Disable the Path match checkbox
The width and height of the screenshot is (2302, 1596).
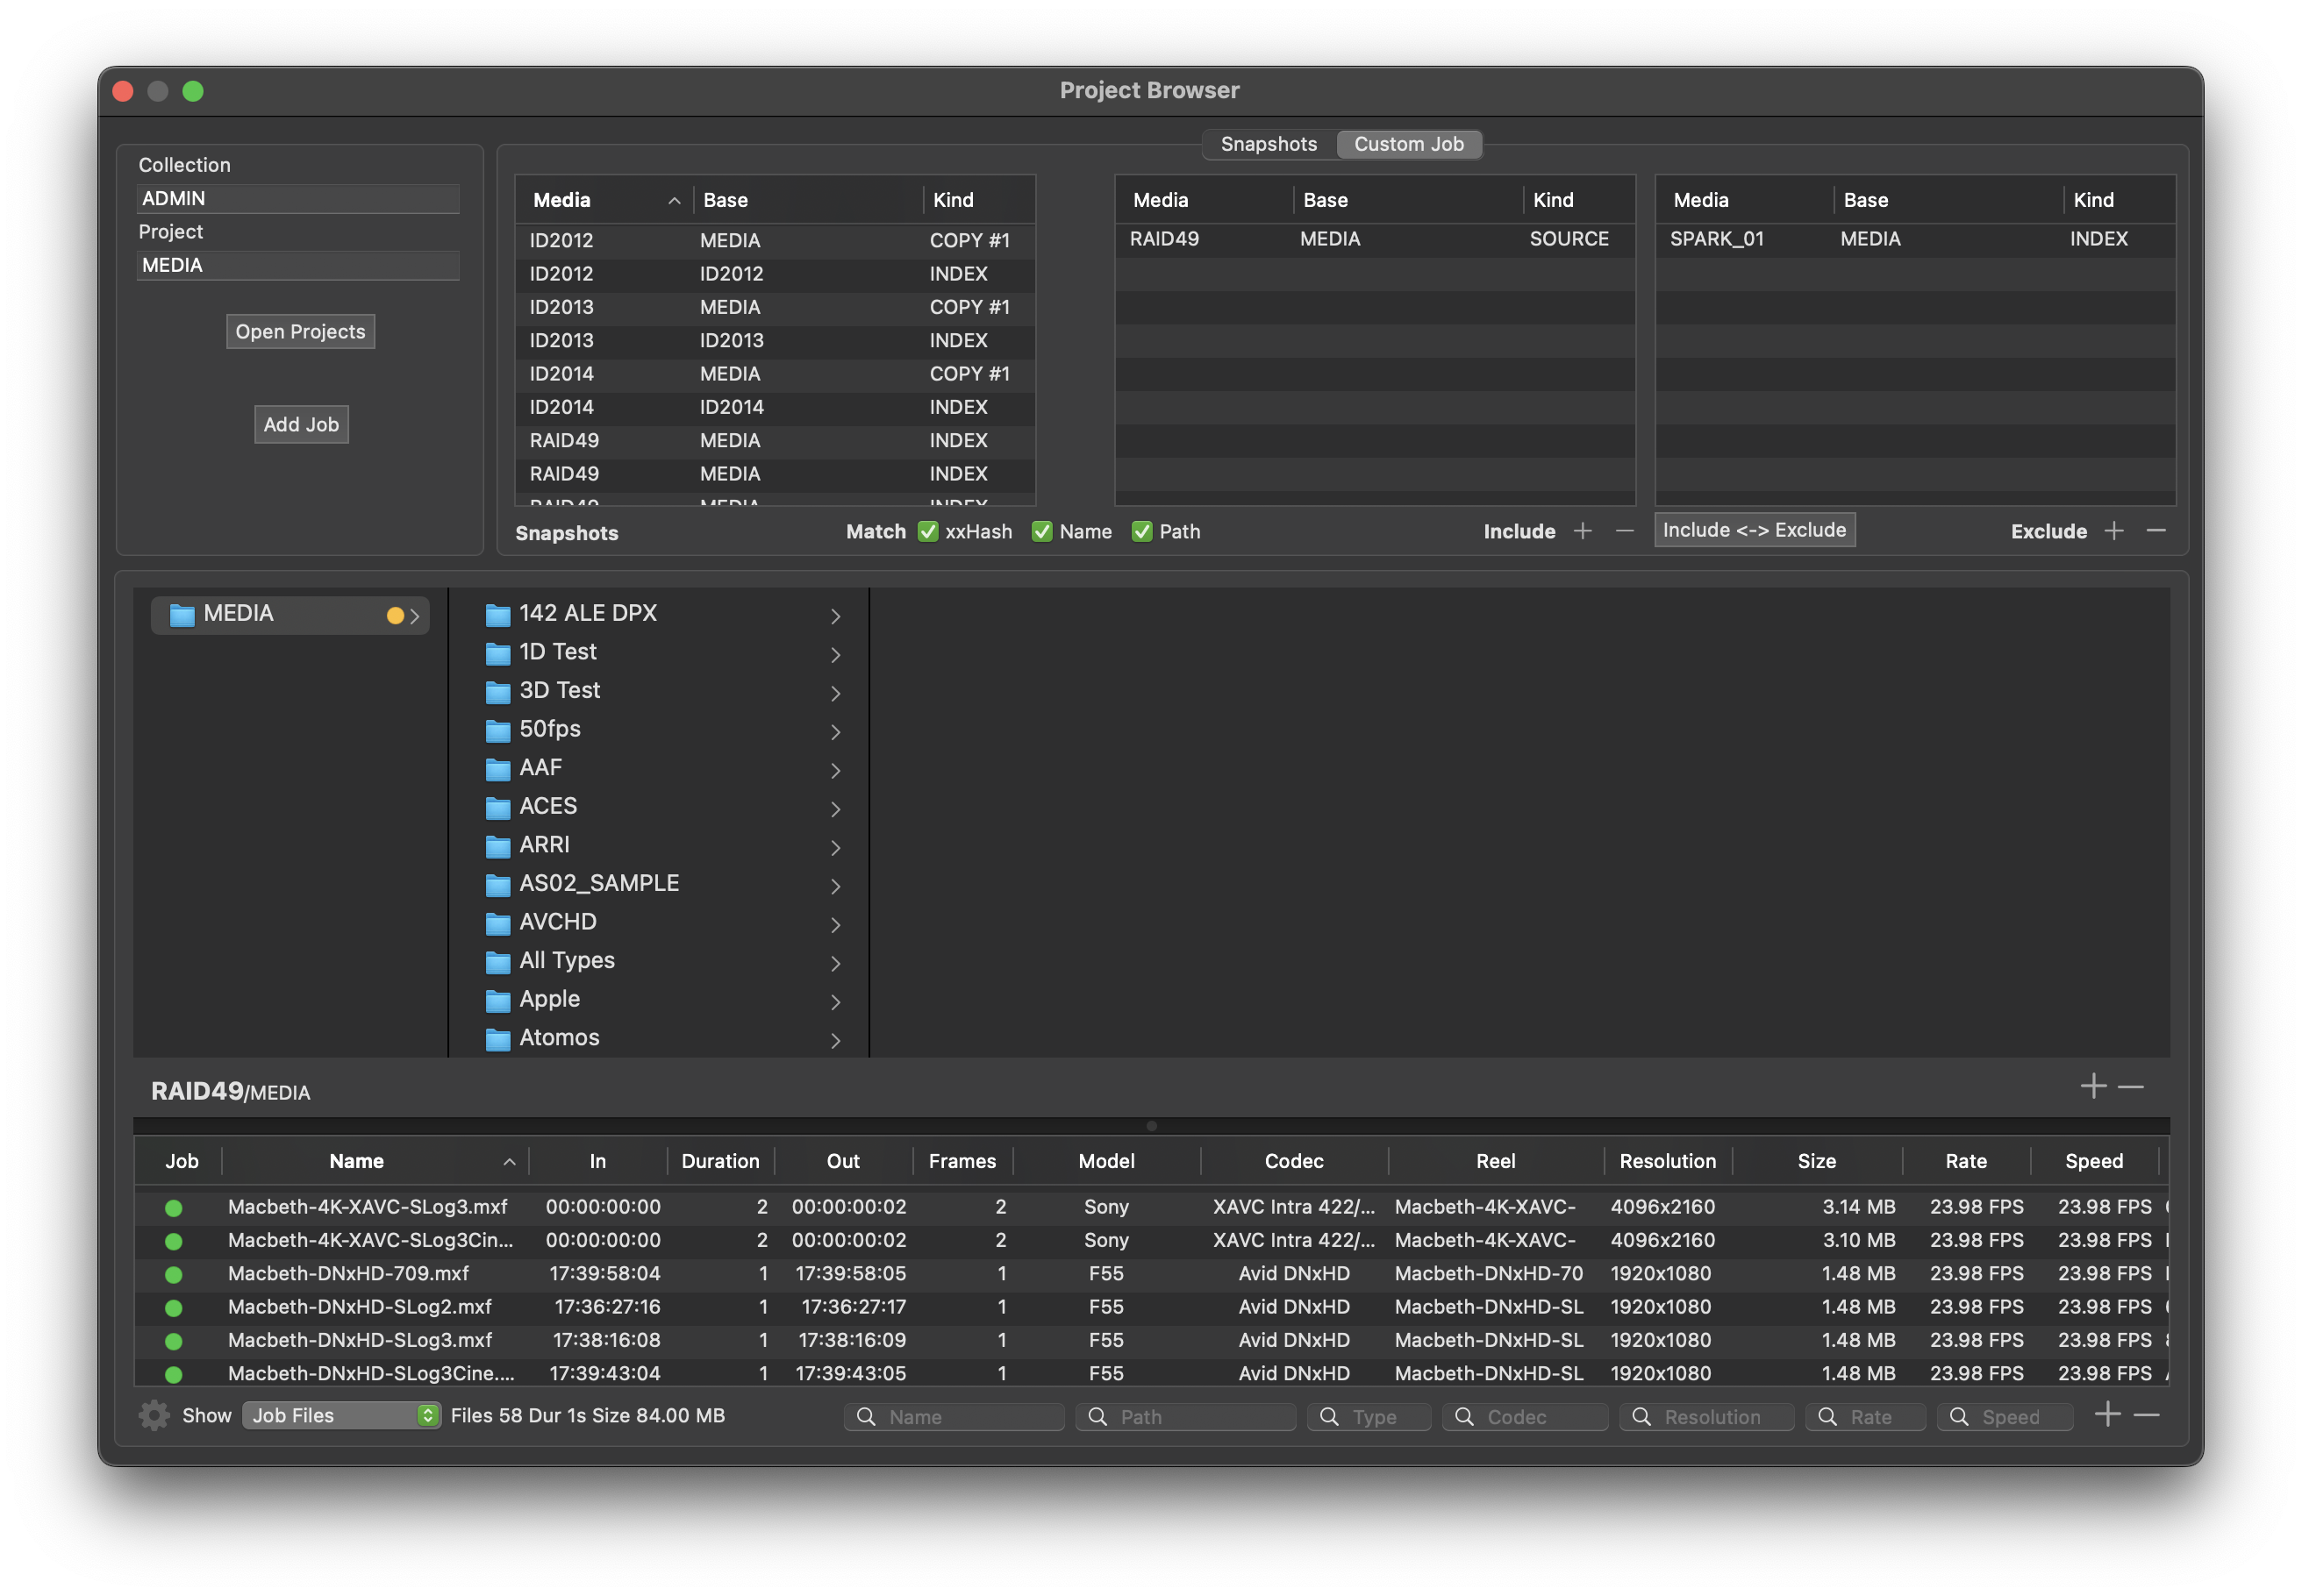(1141, 531)
